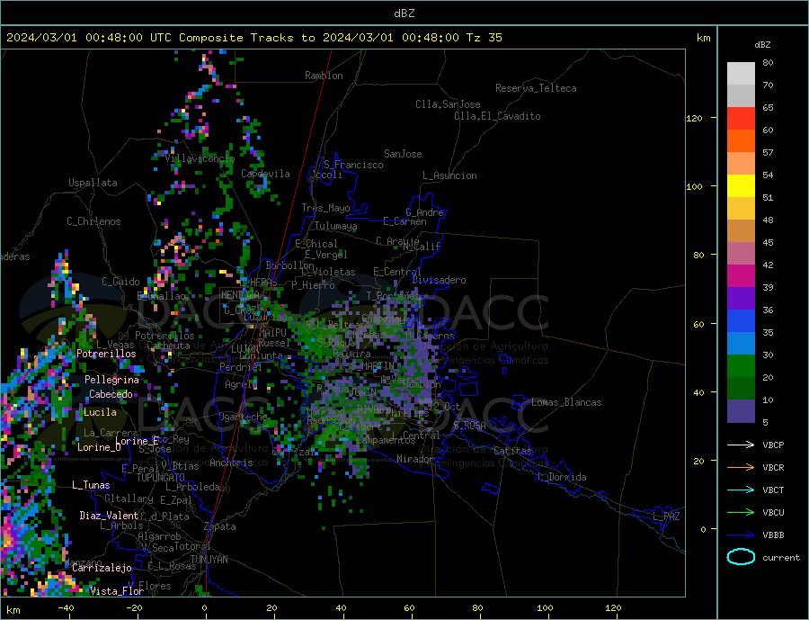Click the '80' value on color scale

768,62
